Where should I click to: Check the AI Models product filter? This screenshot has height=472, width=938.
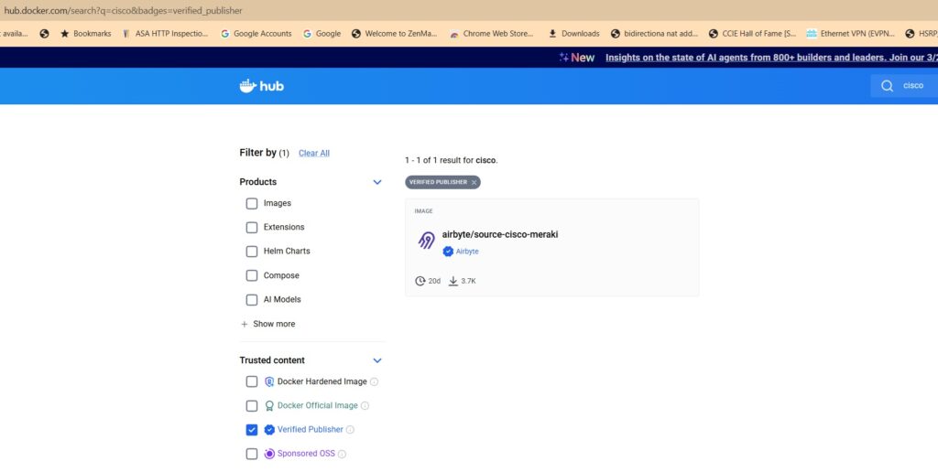(252, 300)
